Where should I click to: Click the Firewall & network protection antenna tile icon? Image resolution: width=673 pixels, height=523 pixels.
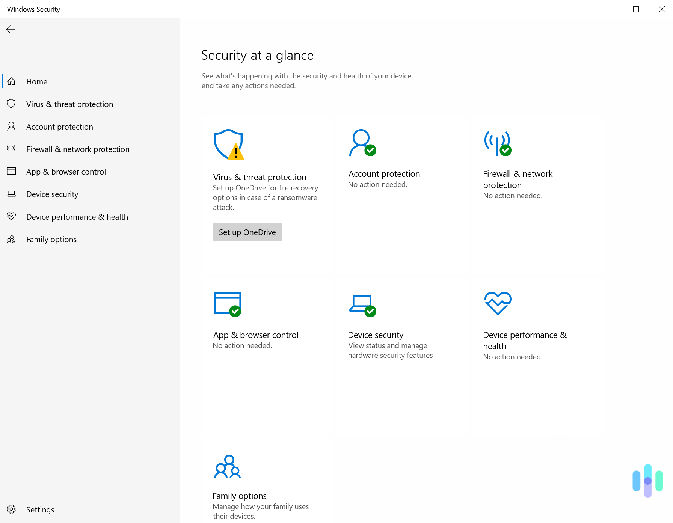[498, 144]
